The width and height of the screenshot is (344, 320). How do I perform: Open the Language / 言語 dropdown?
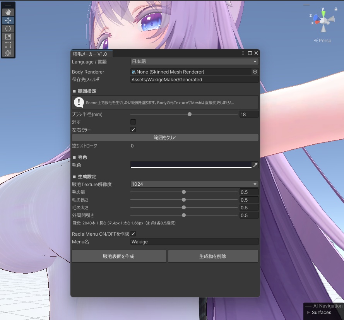coord(194,62)
